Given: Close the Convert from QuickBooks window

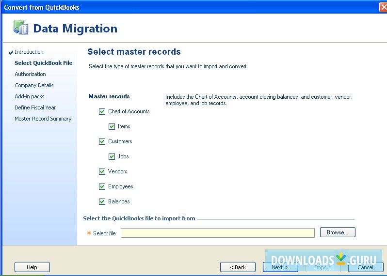Looking at the screenshot, I should 383,7.
